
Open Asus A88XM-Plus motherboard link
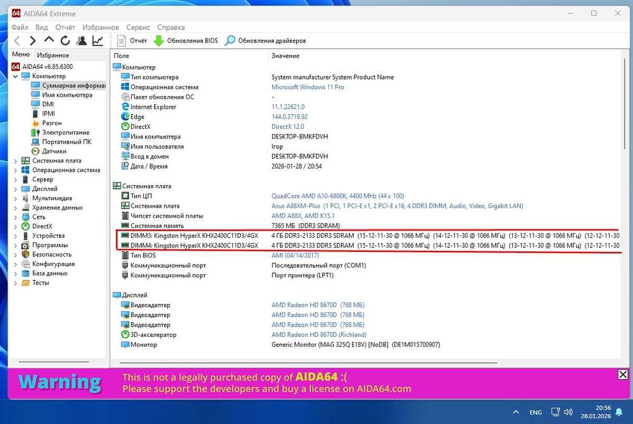[398, 206]
